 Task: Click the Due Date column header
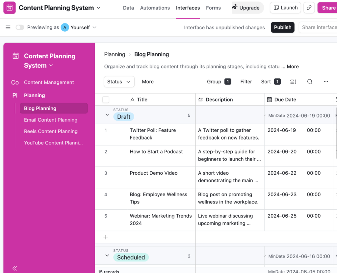click(x=285, y=100)
